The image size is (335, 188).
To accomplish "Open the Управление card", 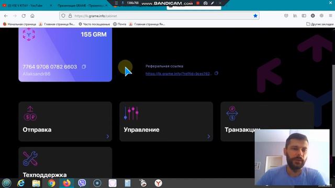I will (x=166, y=122).
